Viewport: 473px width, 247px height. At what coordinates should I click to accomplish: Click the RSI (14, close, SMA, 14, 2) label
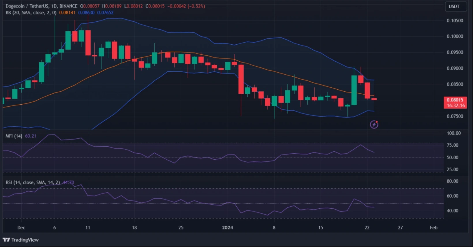[33, 182]
